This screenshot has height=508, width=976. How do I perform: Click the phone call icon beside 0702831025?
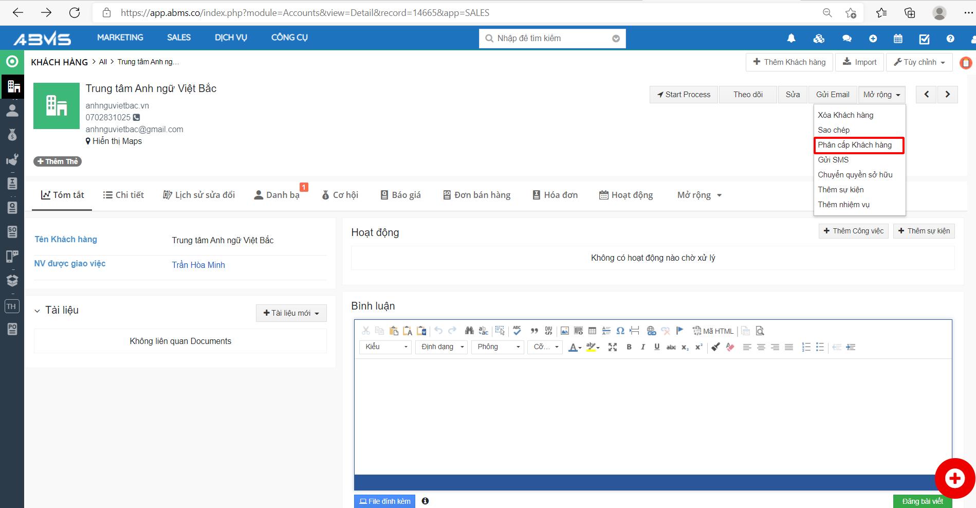(137, 117)
